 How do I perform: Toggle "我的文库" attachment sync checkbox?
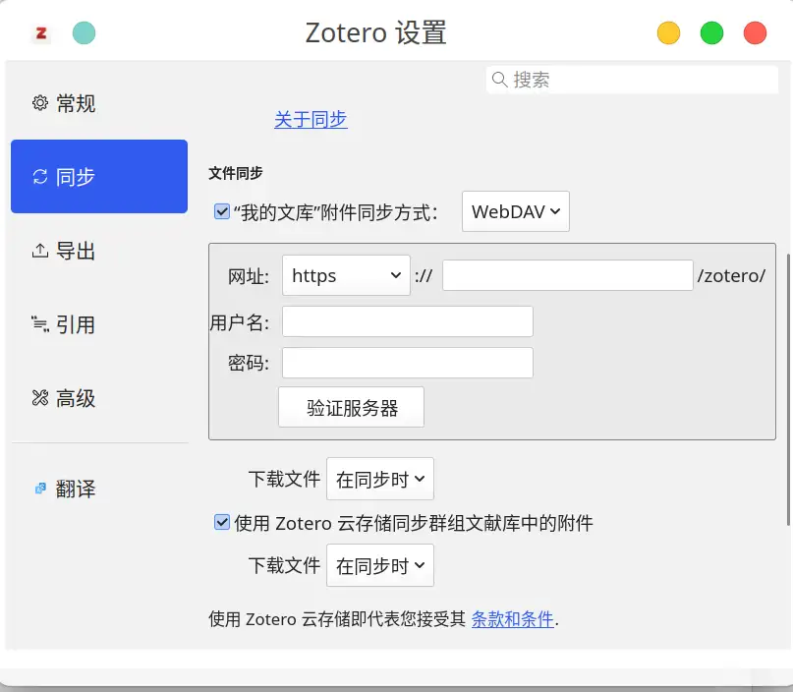(x=221, y=210)
